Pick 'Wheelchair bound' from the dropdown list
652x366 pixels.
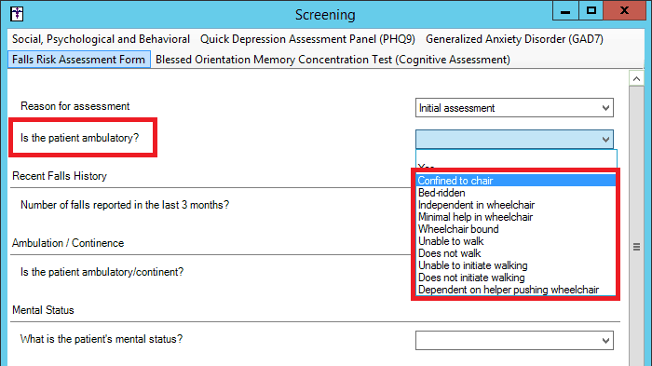pos(516,229)
